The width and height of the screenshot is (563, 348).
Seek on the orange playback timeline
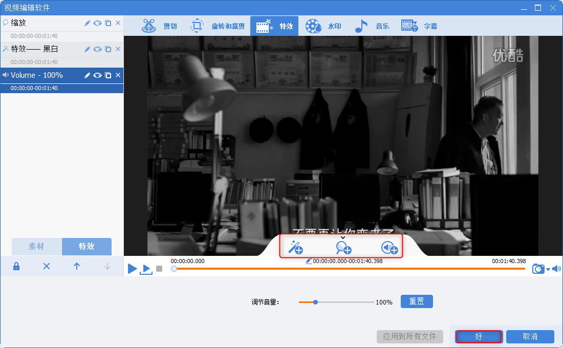coord(350,269)
